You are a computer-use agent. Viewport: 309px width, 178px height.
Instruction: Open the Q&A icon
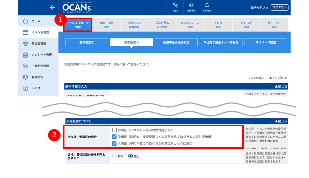175,5
